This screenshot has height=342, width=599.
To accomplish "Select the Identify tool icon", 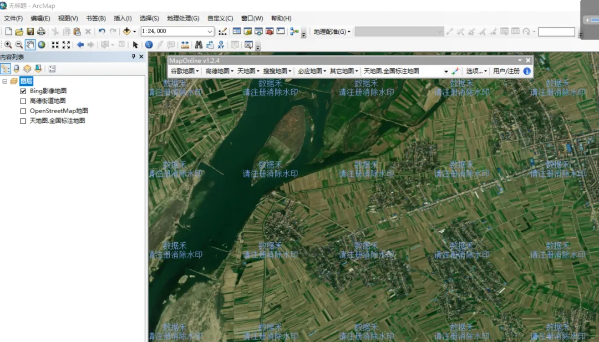I will pyautogui.click(x=149, y=45).
